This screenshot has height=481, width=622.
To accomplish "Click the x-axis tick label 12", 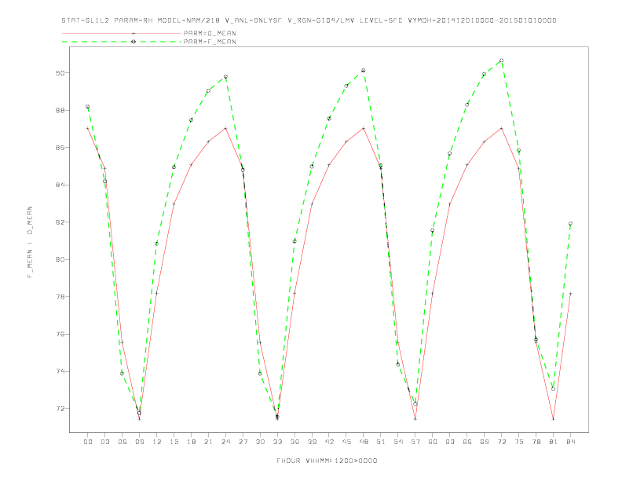I will (x=157, y=442).
